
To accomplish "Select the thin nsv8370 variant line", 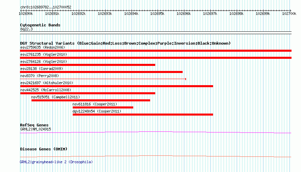I will [x=103, y=79].
